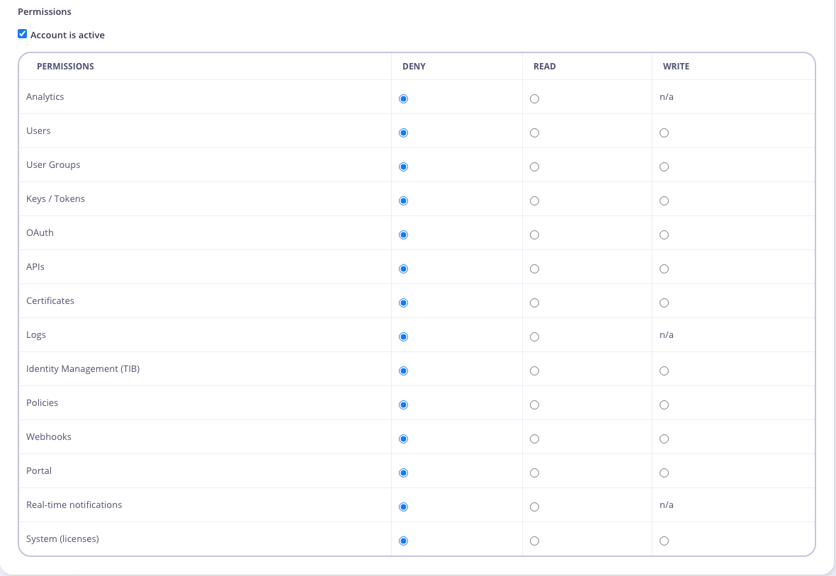Grant Write access for Users

(664, 132)
